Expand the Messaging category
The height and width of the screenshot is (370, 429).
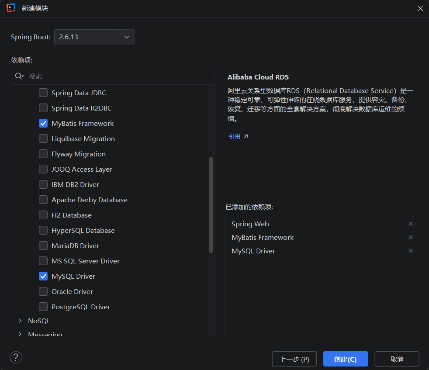click(20, 334)
